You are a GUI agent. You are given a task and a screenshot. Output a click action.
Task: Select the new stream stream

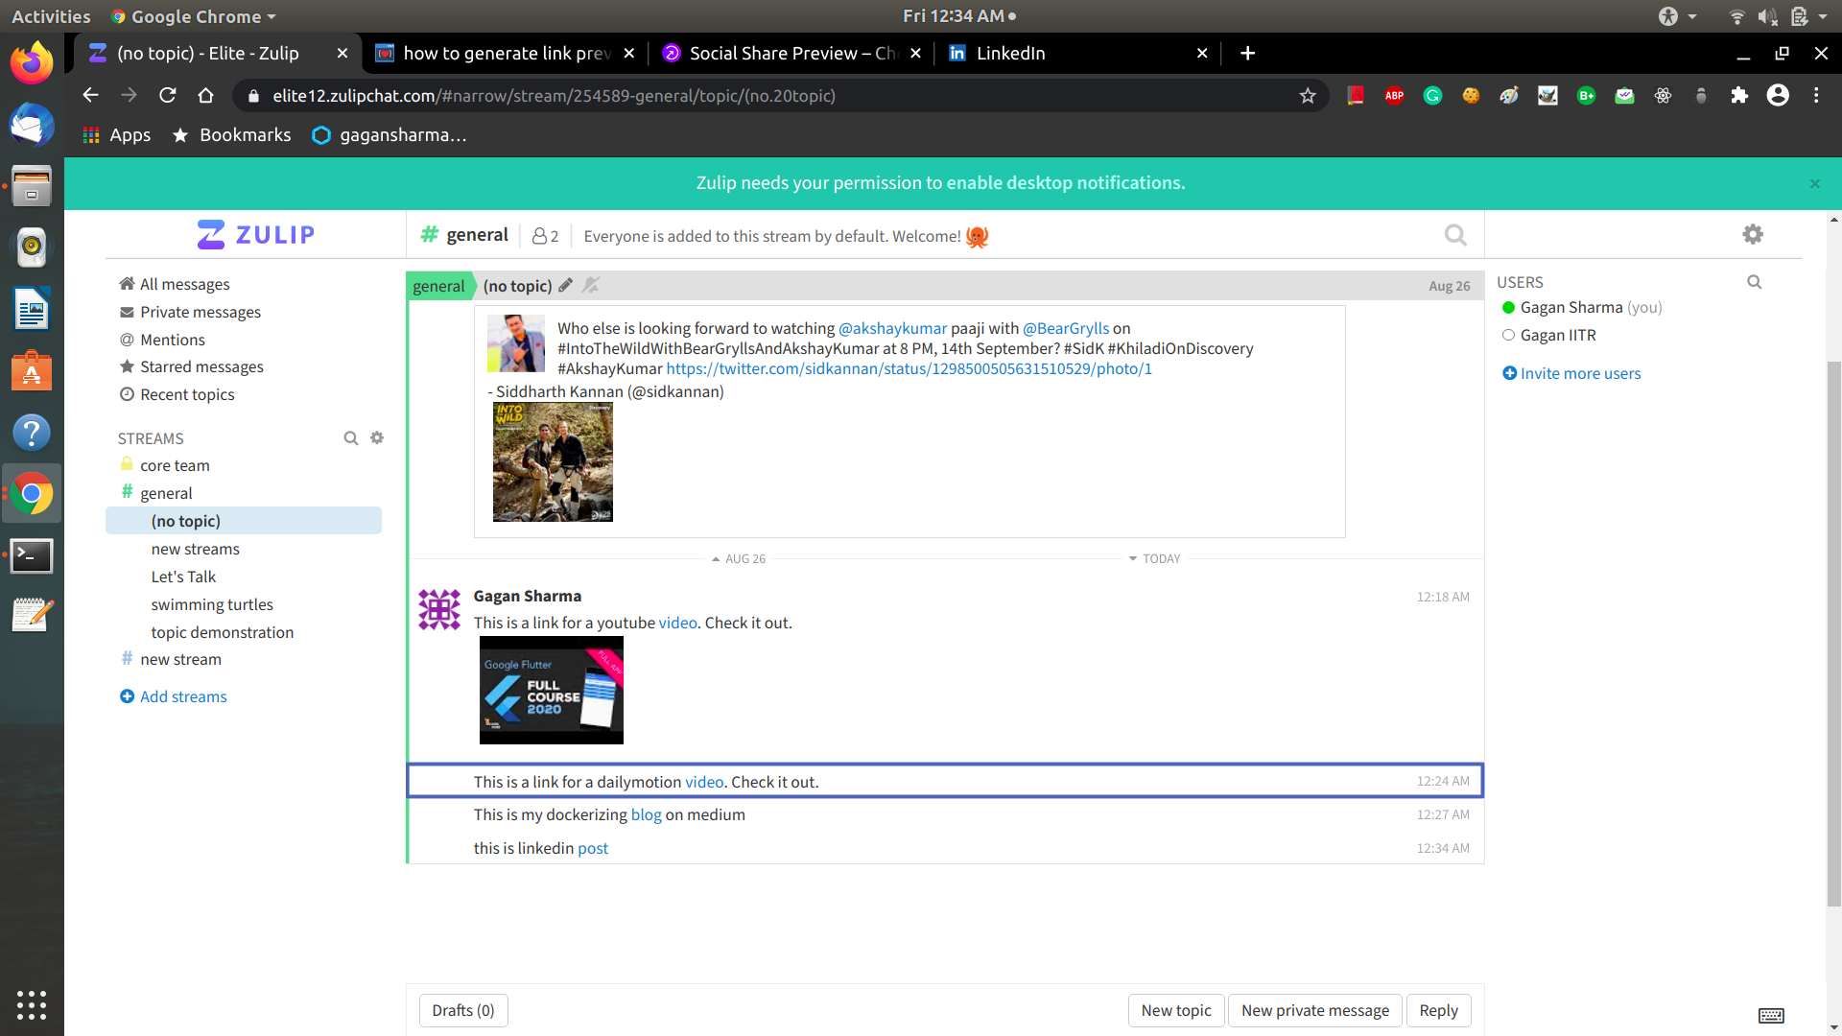(x=180, y=659)
